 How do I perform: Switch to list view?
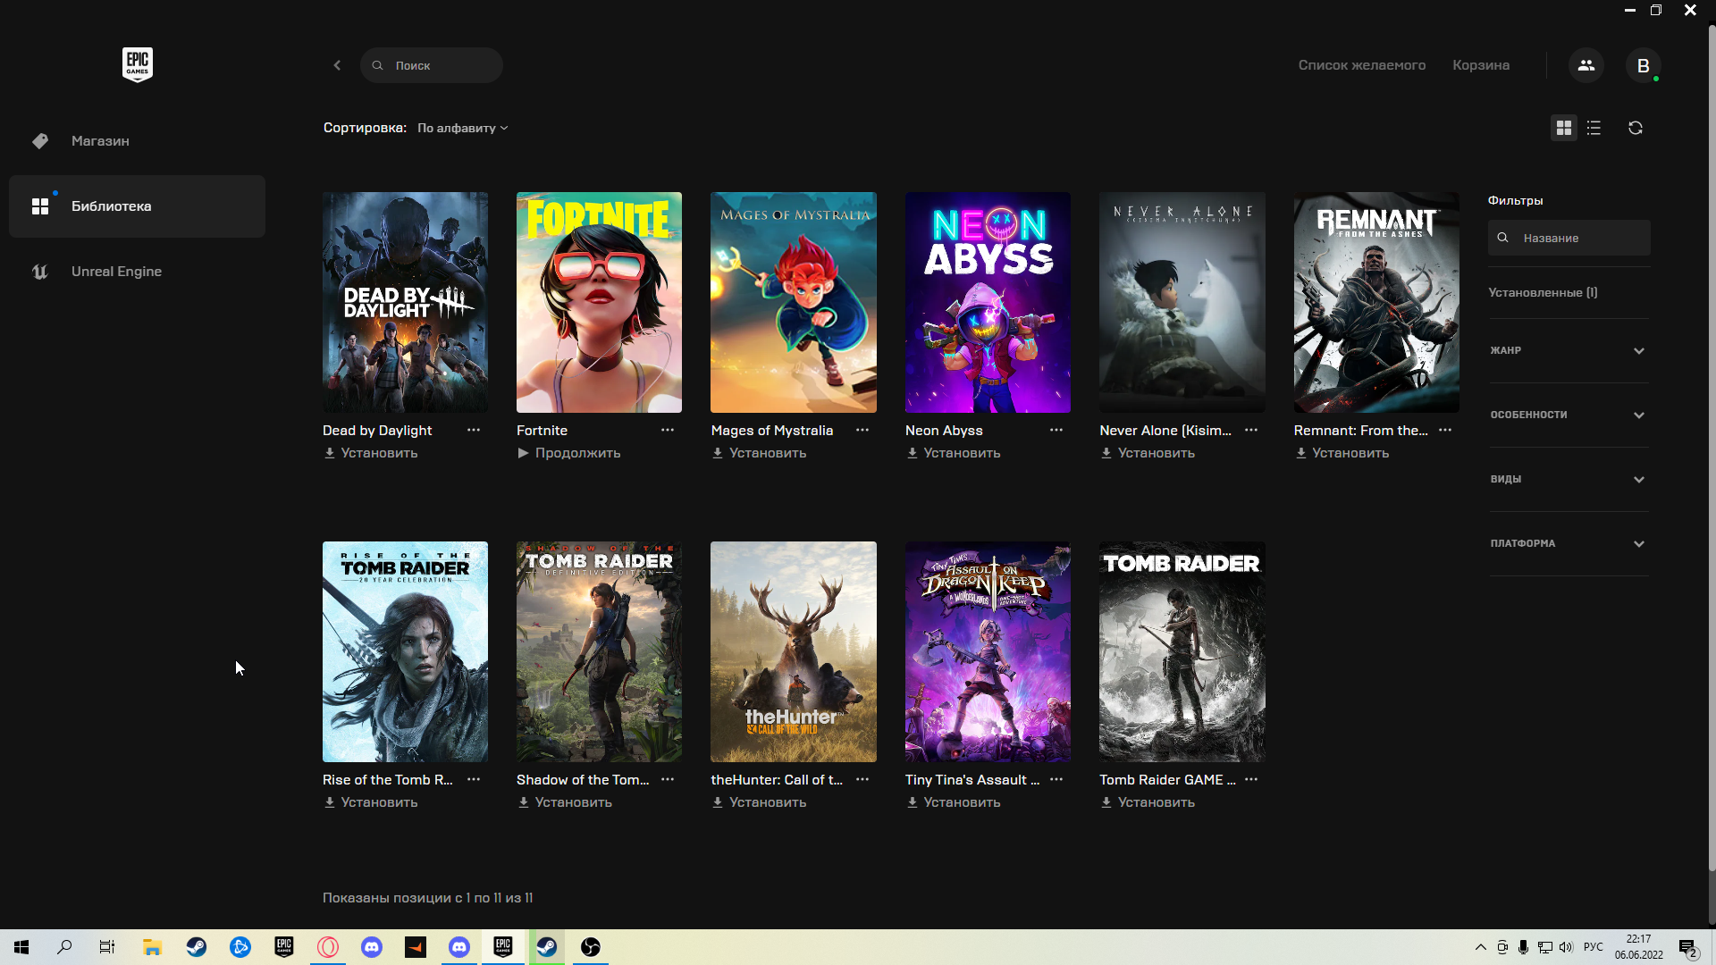click(1594, 128)
